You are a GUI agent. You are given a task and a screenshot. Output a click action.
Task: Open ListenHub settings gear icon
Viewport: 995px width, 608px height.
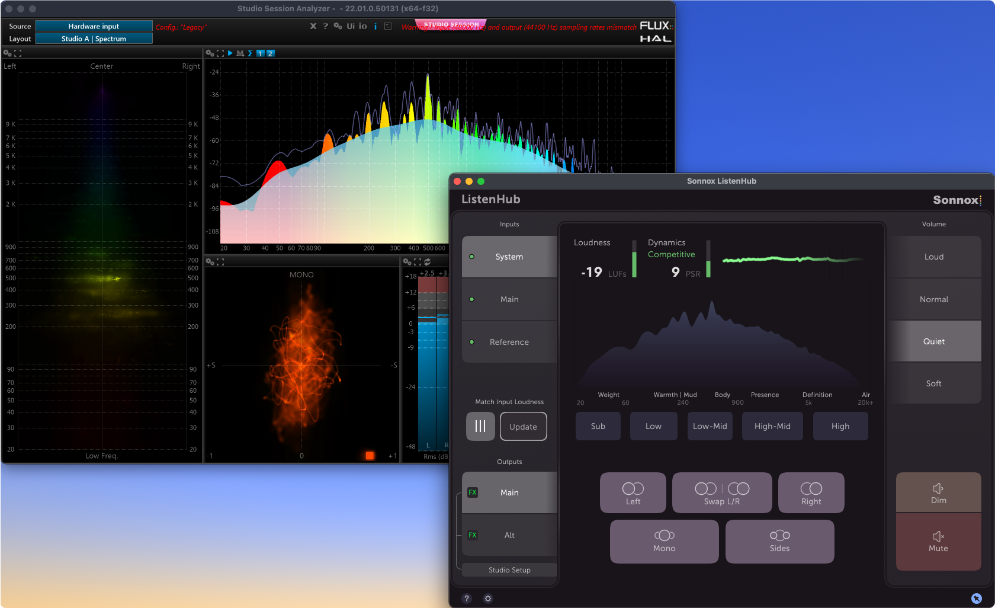click(x=488, y=599)
